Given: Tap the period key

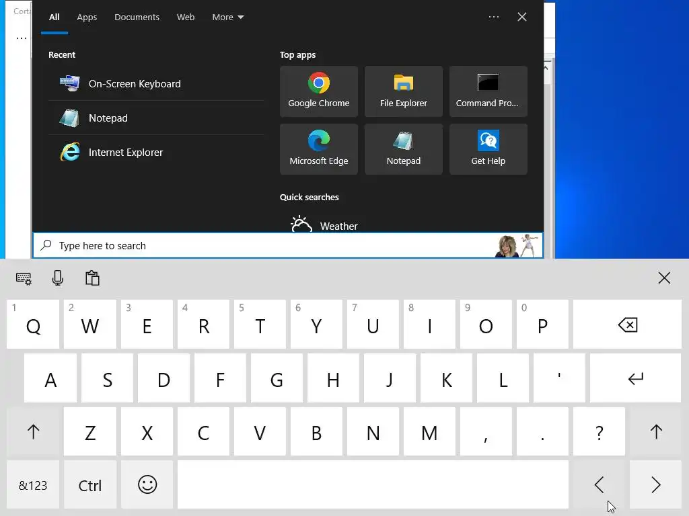Looking at the screenshot, I should coord(542,432).
